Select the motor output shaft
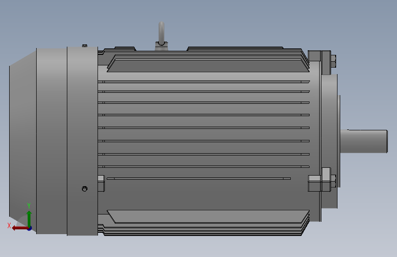This screenshot has height=257, width=397. click(x=364, y=141)
